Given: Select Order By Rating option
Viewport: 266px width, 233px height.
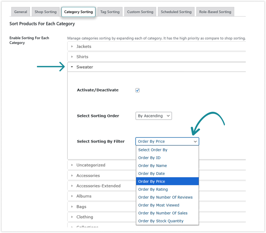Looking at the screenshot, I should [153, 189].
